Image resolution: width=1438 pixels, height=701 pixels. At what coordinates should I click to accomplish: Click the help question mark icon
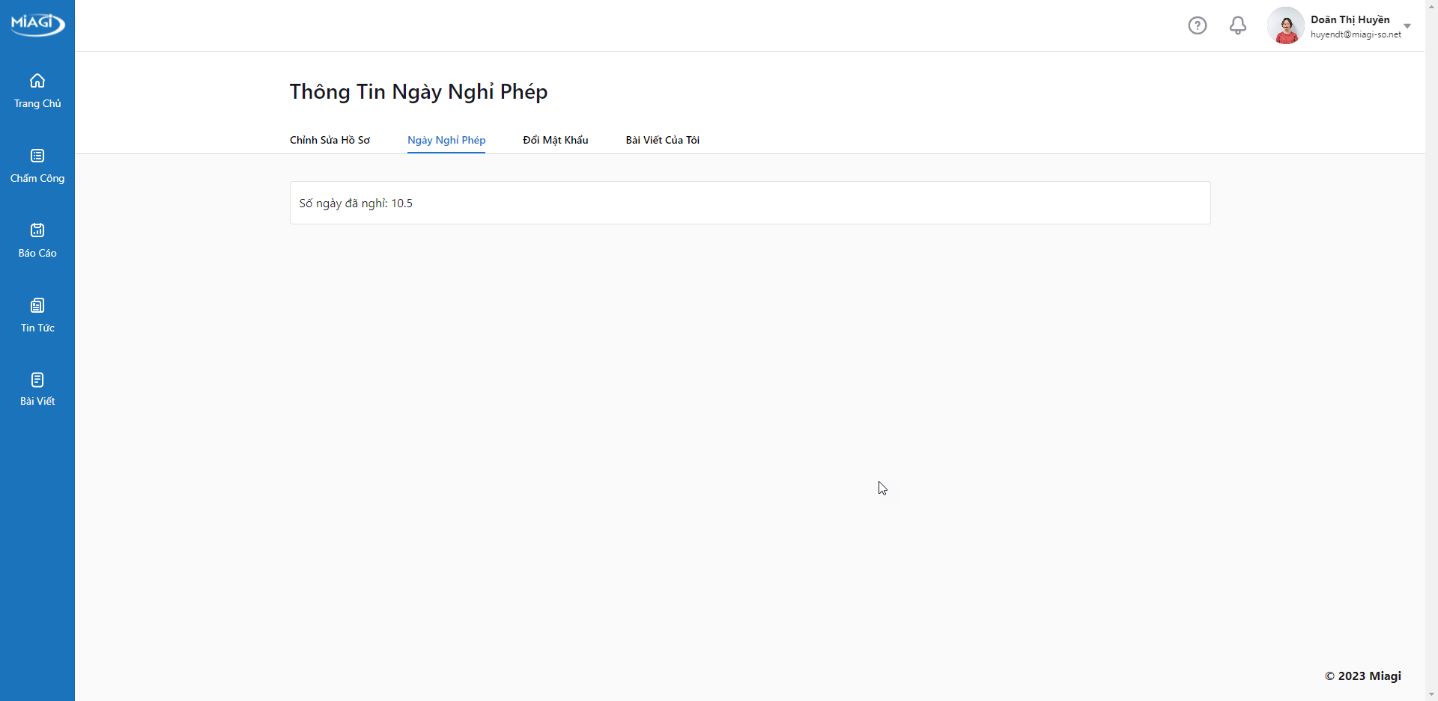[1198, 25]
